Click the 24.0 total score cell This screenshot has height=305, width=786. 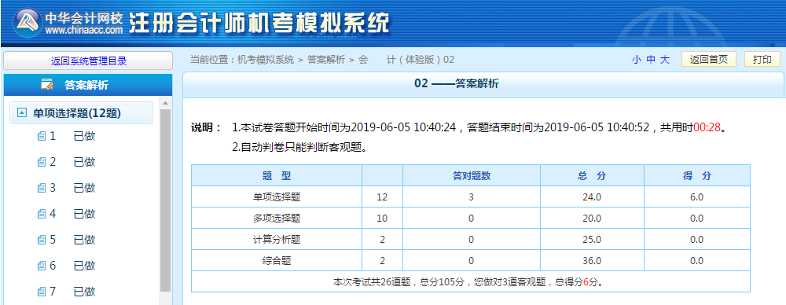click(592, 197)
